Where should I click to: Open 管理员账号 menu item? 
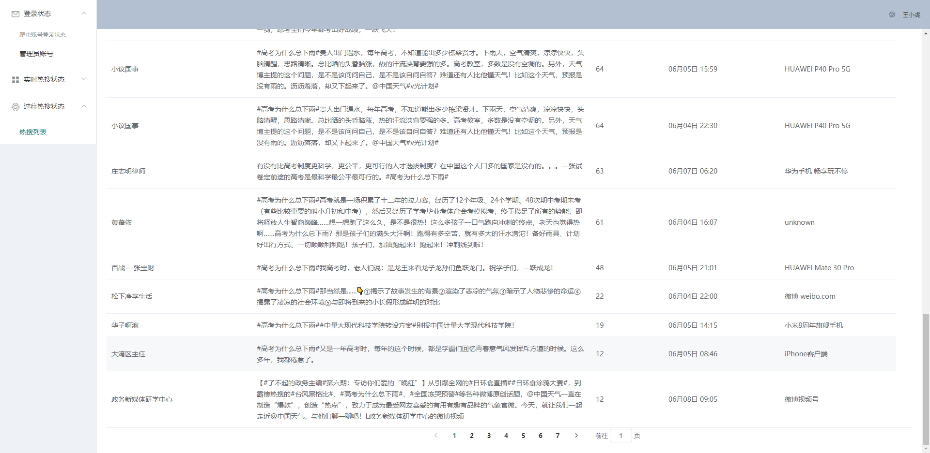pyautogui.click(x=36, y=54)
